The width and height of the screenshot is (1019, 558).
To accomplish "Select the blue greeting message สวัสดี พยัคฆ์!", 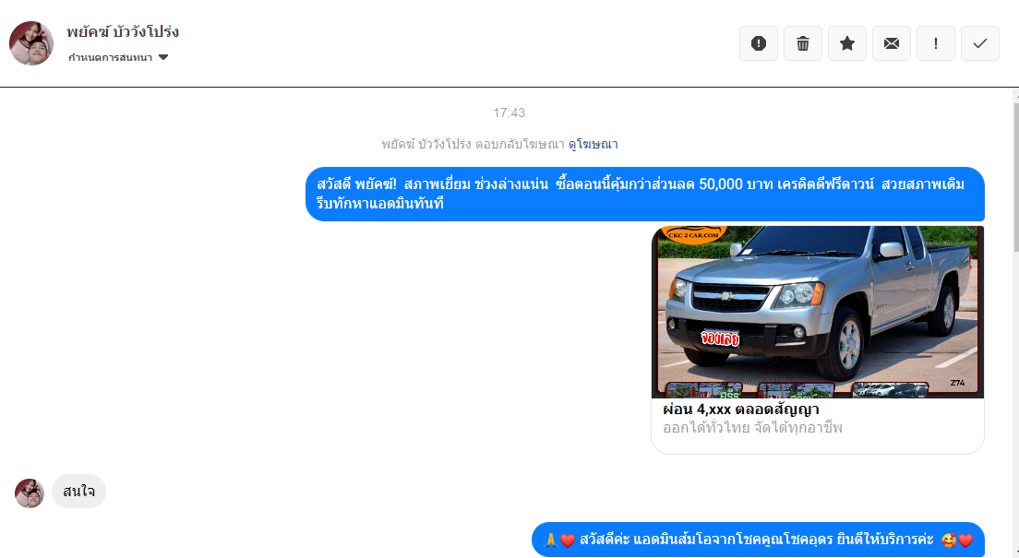I will tap(644, 194).
